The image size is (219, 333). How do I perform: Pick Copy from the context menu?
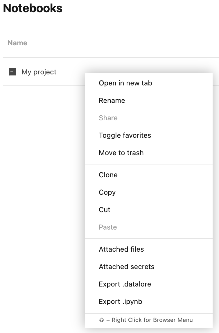[x=107, y=192]
